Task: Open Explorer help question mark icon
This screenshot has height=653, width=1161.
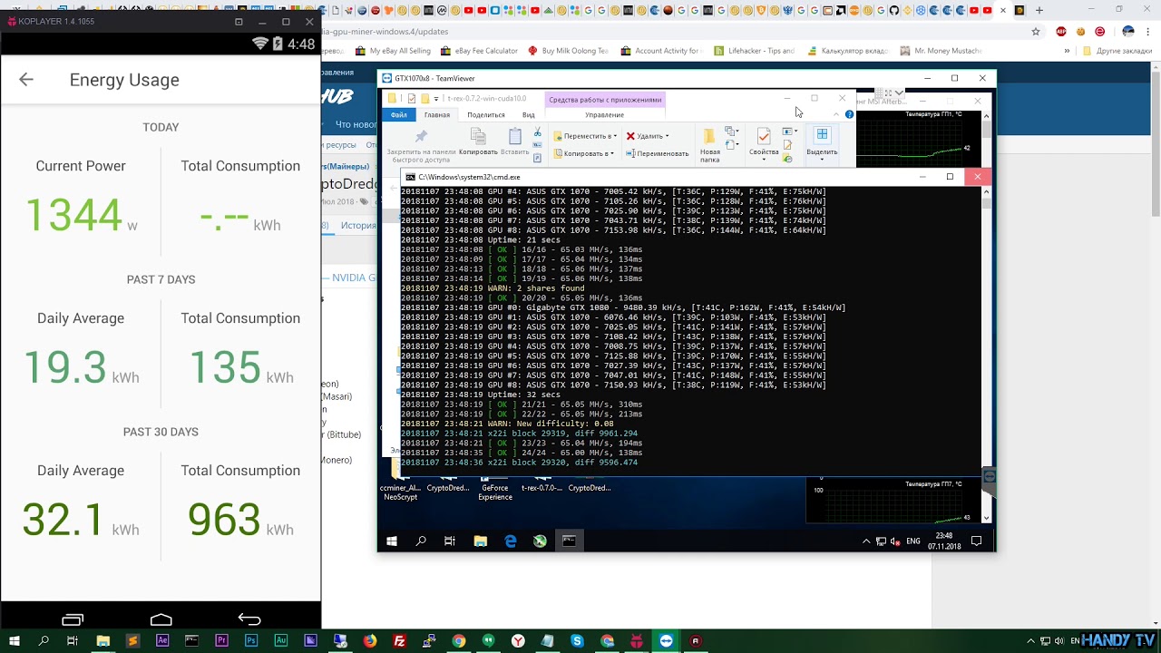Action: pyautogui.click(x=849, y=114)
